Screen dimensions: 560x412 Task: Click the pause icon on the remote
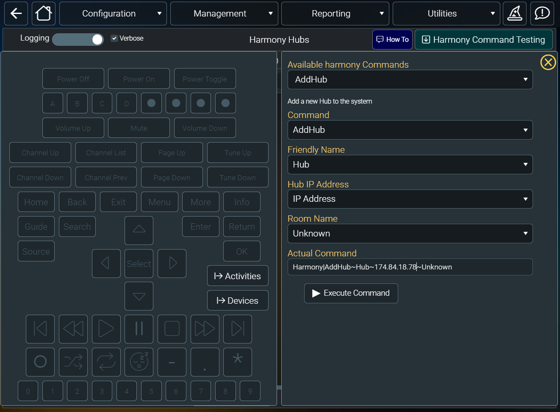coord(139,329)
